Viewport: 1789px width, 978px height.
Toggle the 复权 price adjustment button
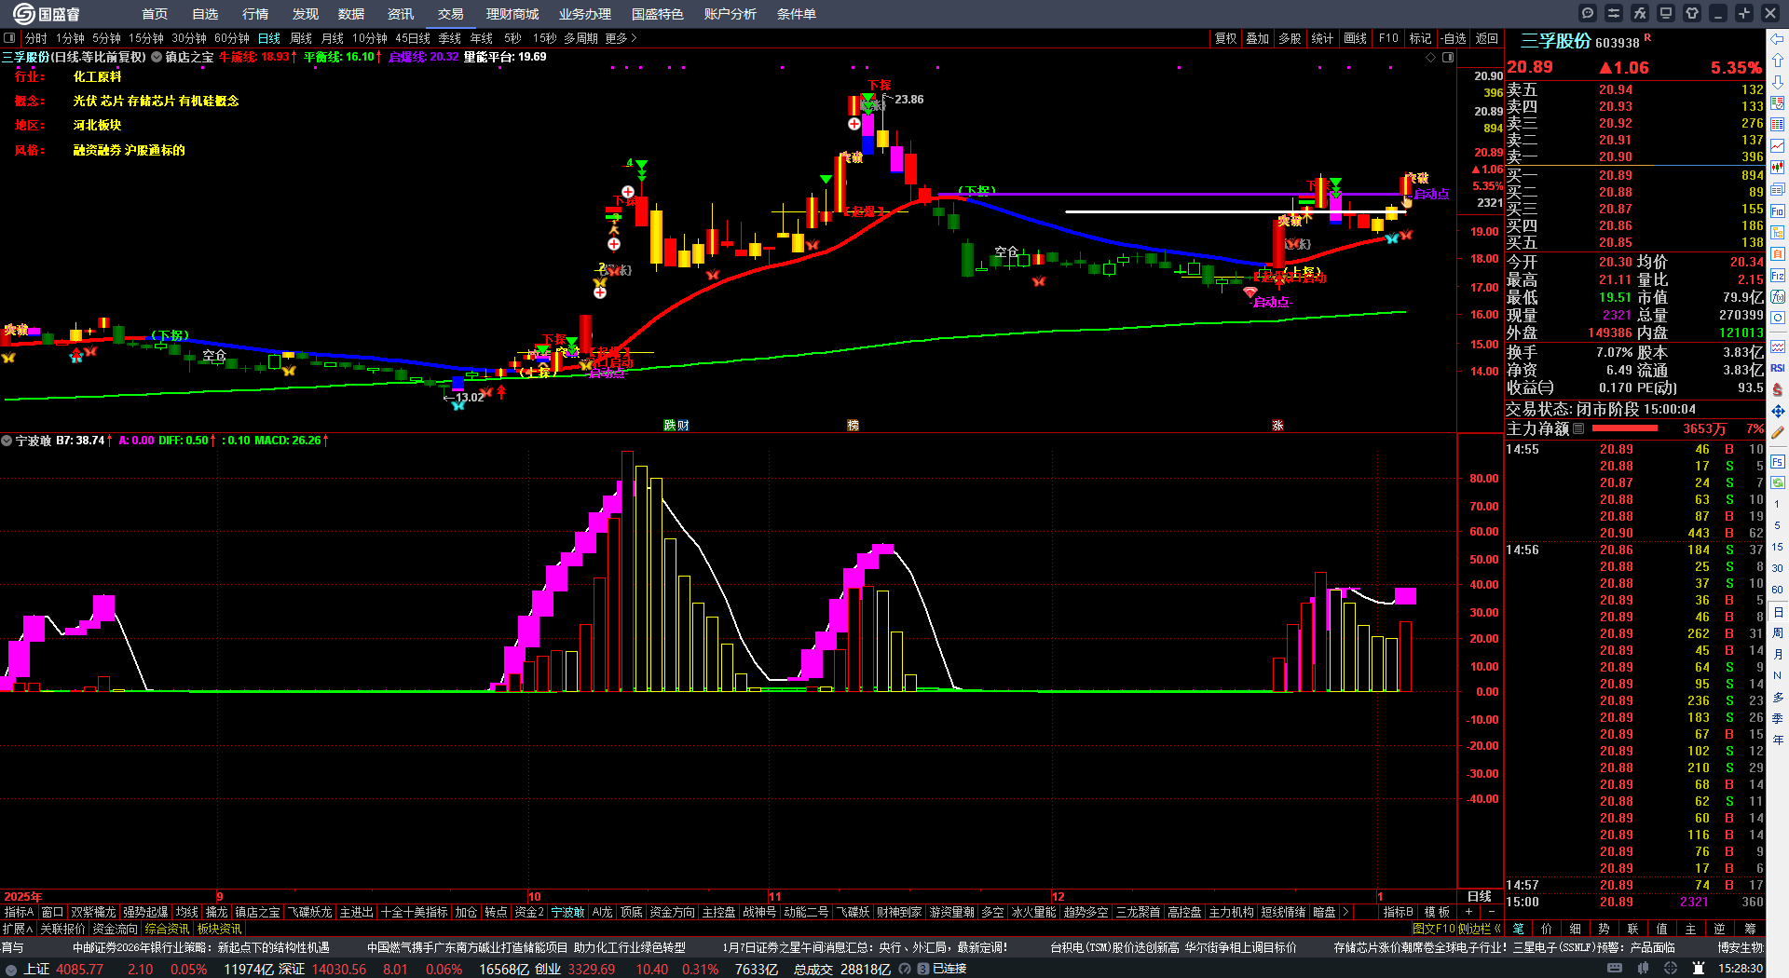click(1226, 38)
